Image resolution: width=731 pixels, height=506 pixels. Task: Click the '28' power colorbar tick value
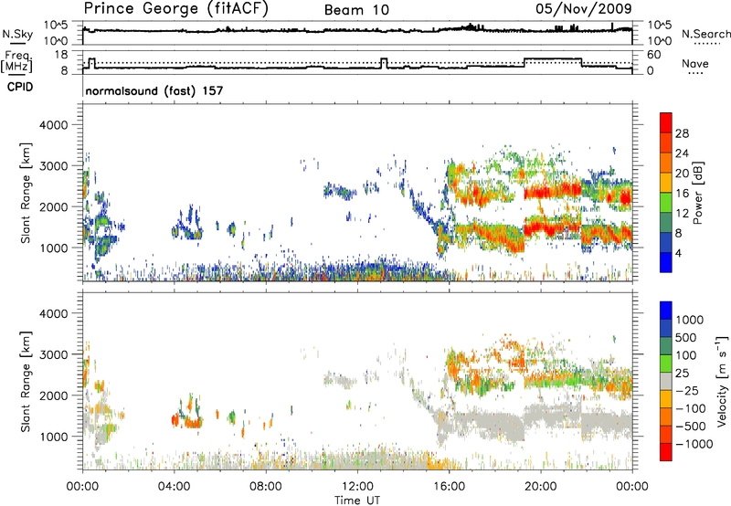click(x=682, y=133)
